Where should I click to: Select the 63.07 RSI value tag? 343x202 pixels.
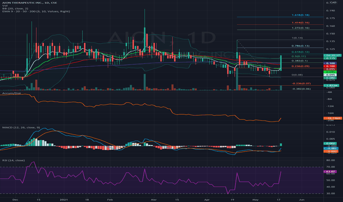(x=330, y=172)
